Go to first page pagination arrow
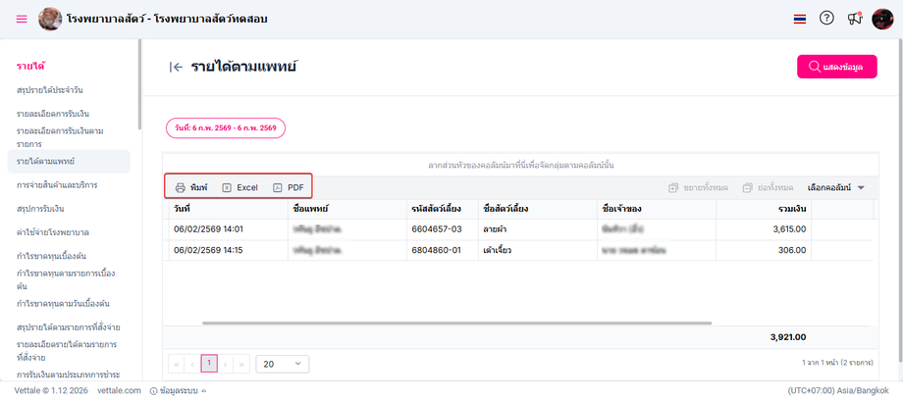Viewport: 903px width, 400px height. click(x=177, y=365)
